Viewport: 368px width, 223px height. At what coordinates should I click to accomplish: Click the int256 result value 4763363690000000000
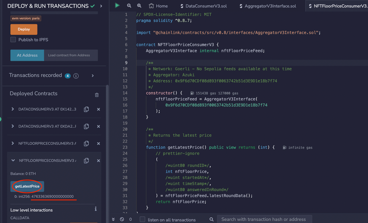coord(52,196)
